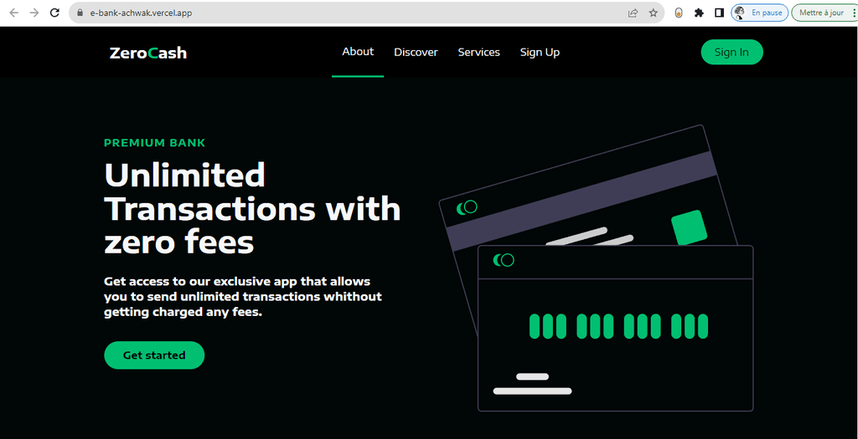
Task: Click the green card number digits
Action: pos(618,326)
